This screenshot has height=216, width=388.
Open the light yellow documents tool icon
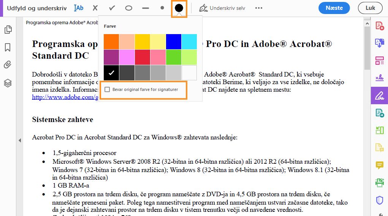click(x=380, y=148)
